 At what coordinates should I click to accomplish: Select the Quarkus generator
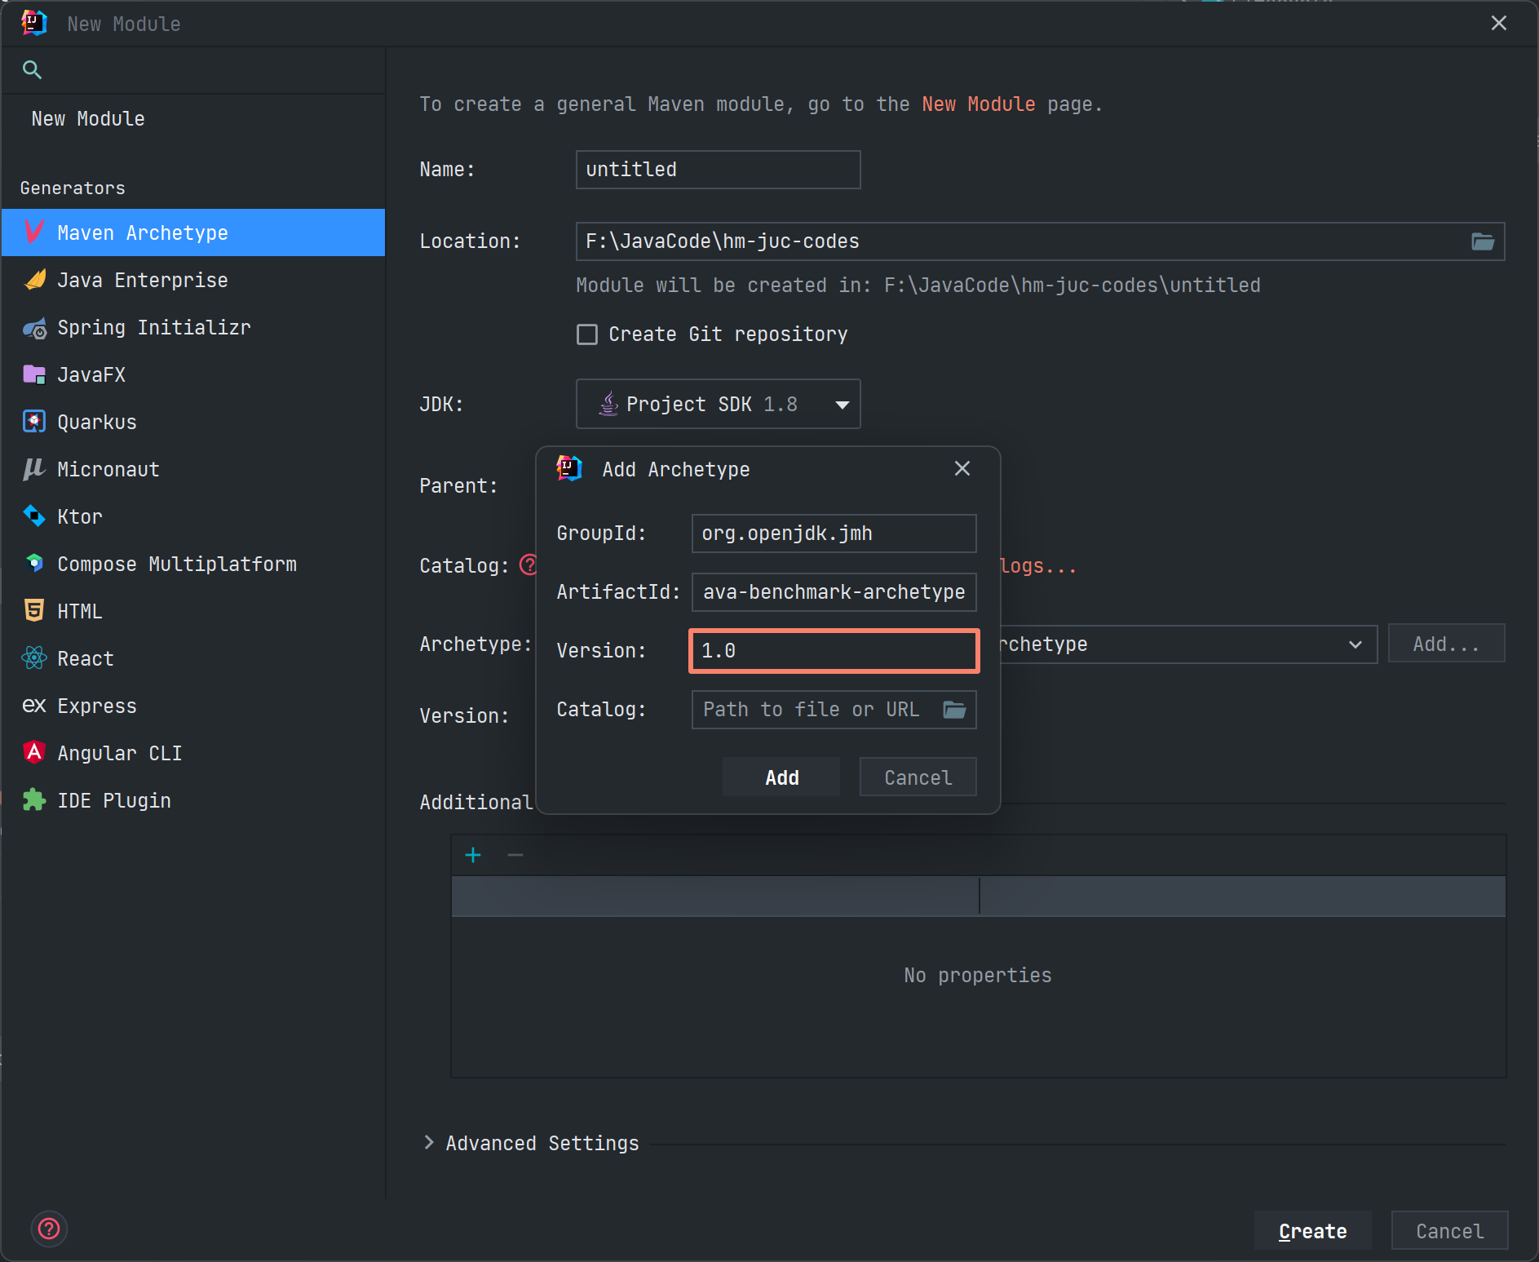click(x=96, y=423)
